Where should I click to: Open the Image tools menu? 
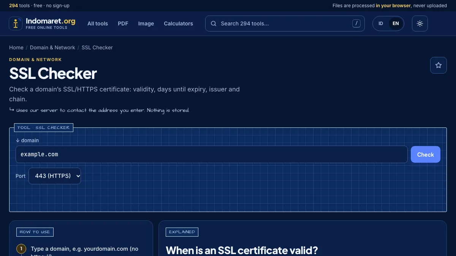146,24
